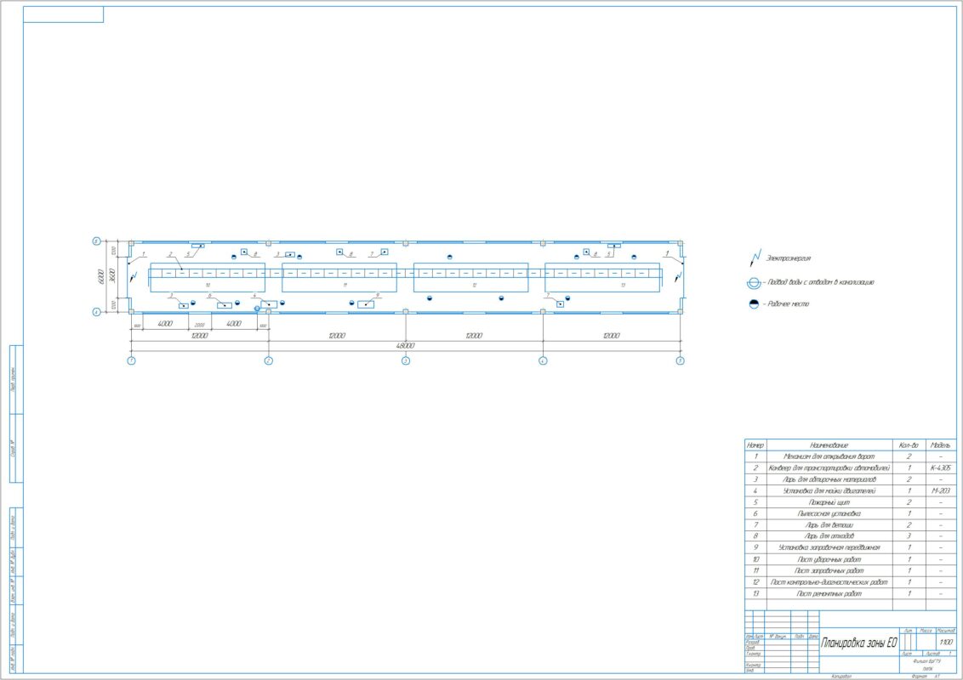Screen dimensions: 963x680
Task: Select row 'Пост заправочных работ'
Action: point(851,570)
